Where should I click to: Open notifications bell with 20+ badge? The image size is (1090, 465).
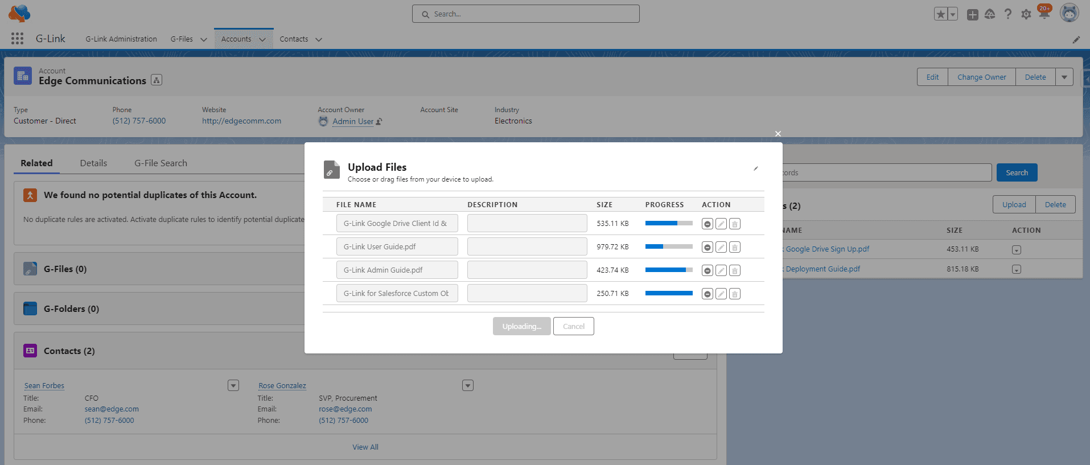[1044, 13]
